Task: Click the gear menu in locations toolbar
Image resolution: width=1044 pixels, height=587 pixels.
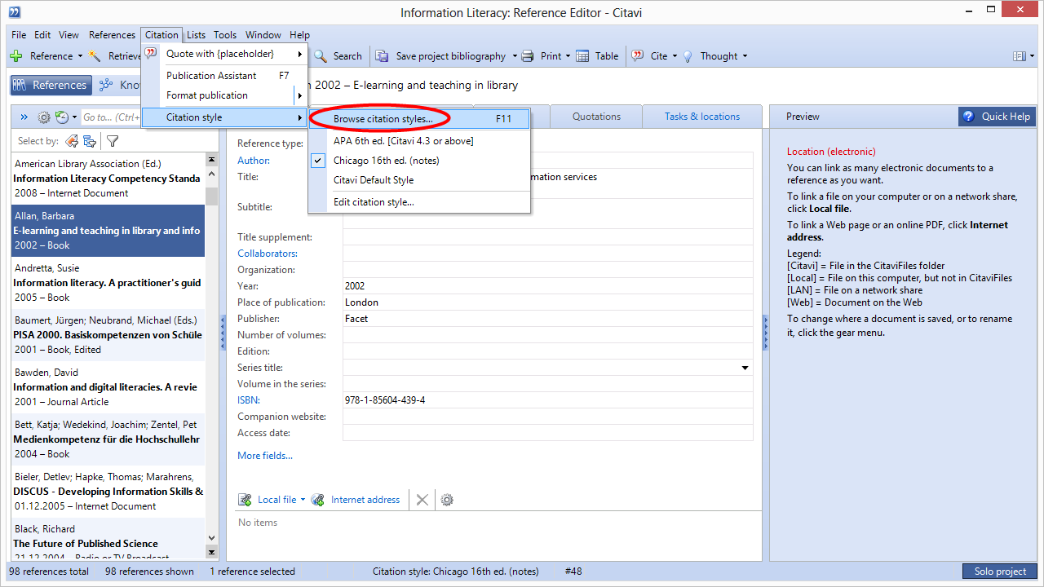Action: click(447, 500)
